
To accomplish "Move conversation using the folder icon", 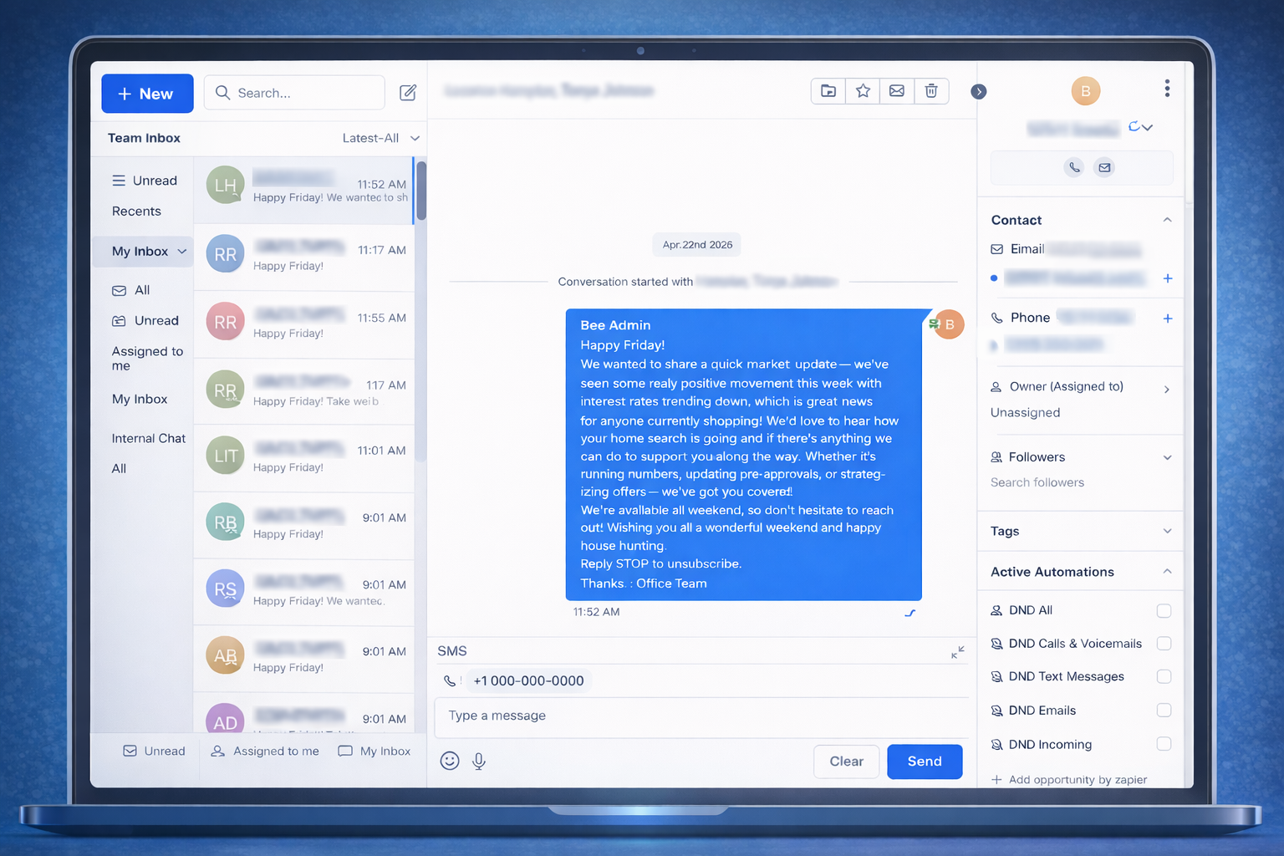I will pos(828,91).
